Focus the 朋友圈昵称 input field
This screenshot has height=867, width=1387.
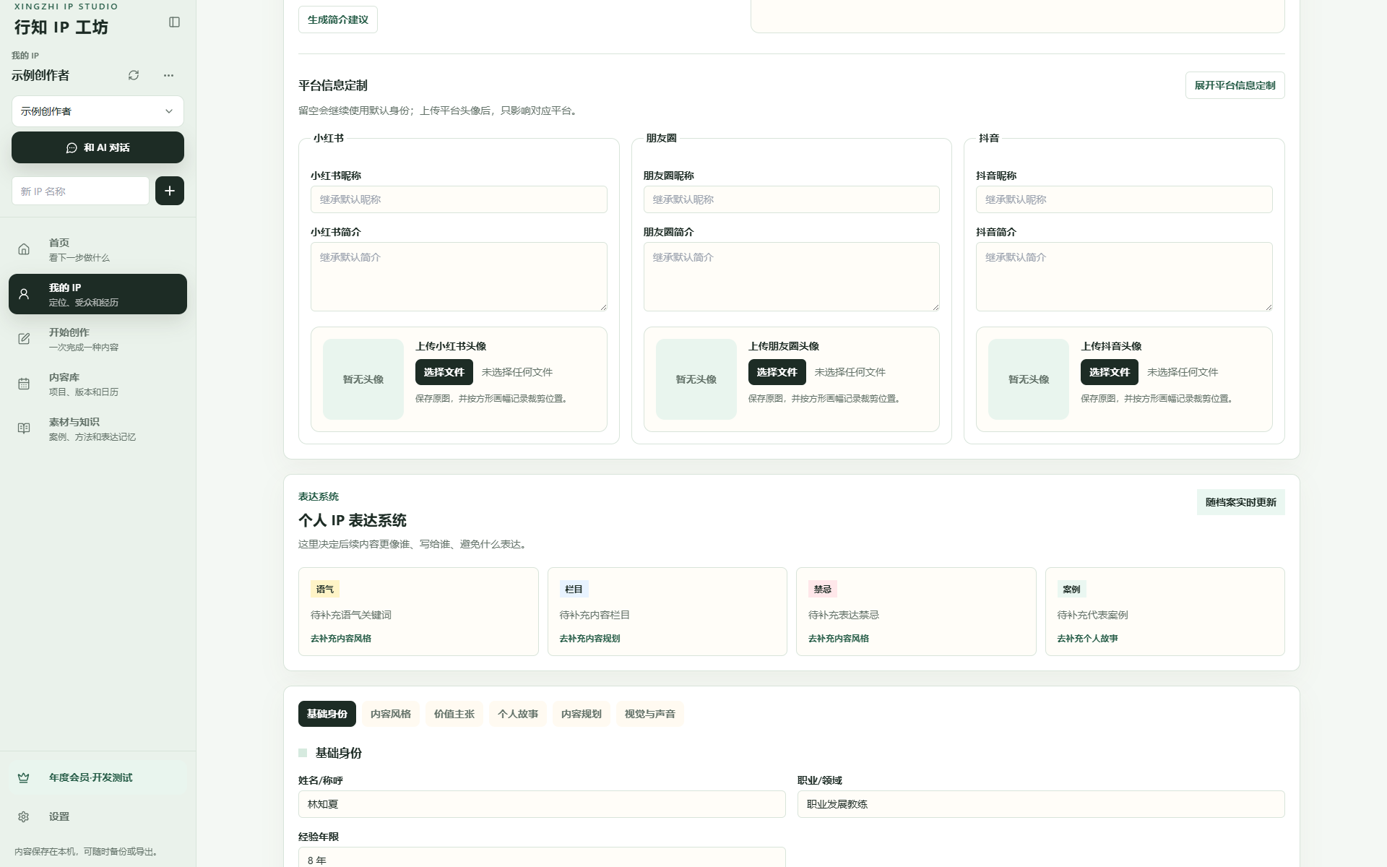pyautogui.click(x=791, y=199)
